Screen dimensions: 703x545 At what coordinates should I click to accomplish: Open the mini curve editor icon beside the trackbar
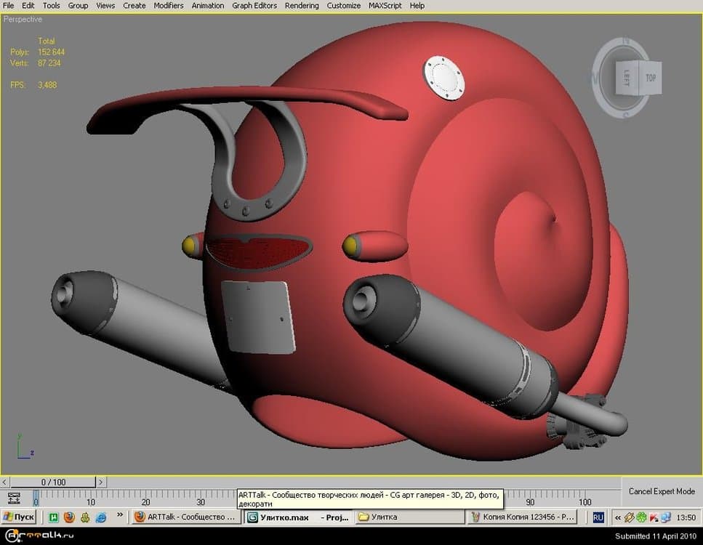[x=13, y=498]
